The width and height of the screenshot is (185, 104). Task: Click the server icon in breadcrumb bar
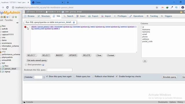click(x=28, y=12)
